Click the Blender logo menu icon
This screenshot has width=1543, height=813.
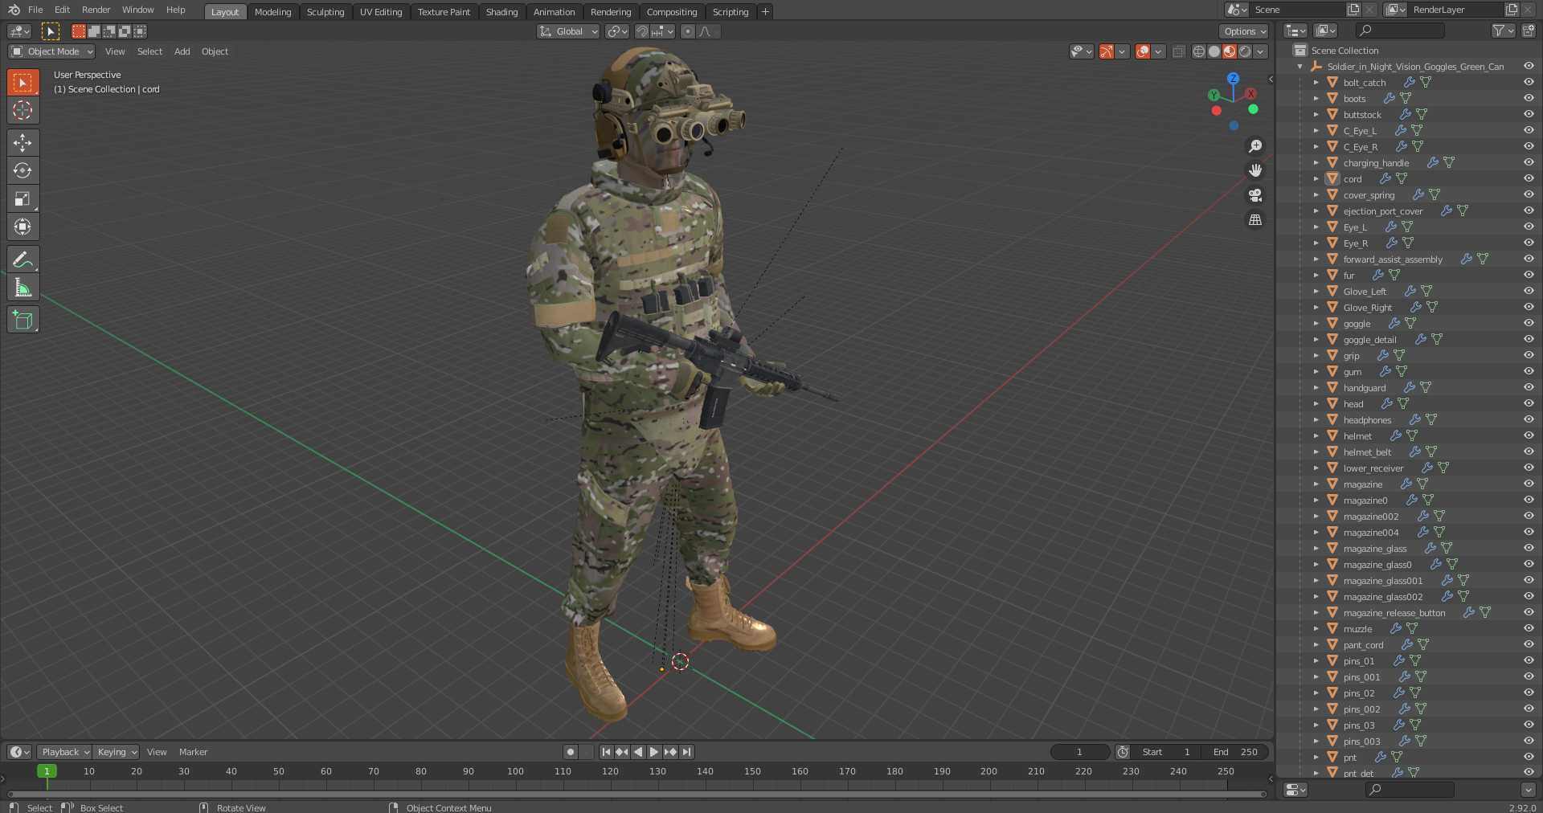pos(14,10)
